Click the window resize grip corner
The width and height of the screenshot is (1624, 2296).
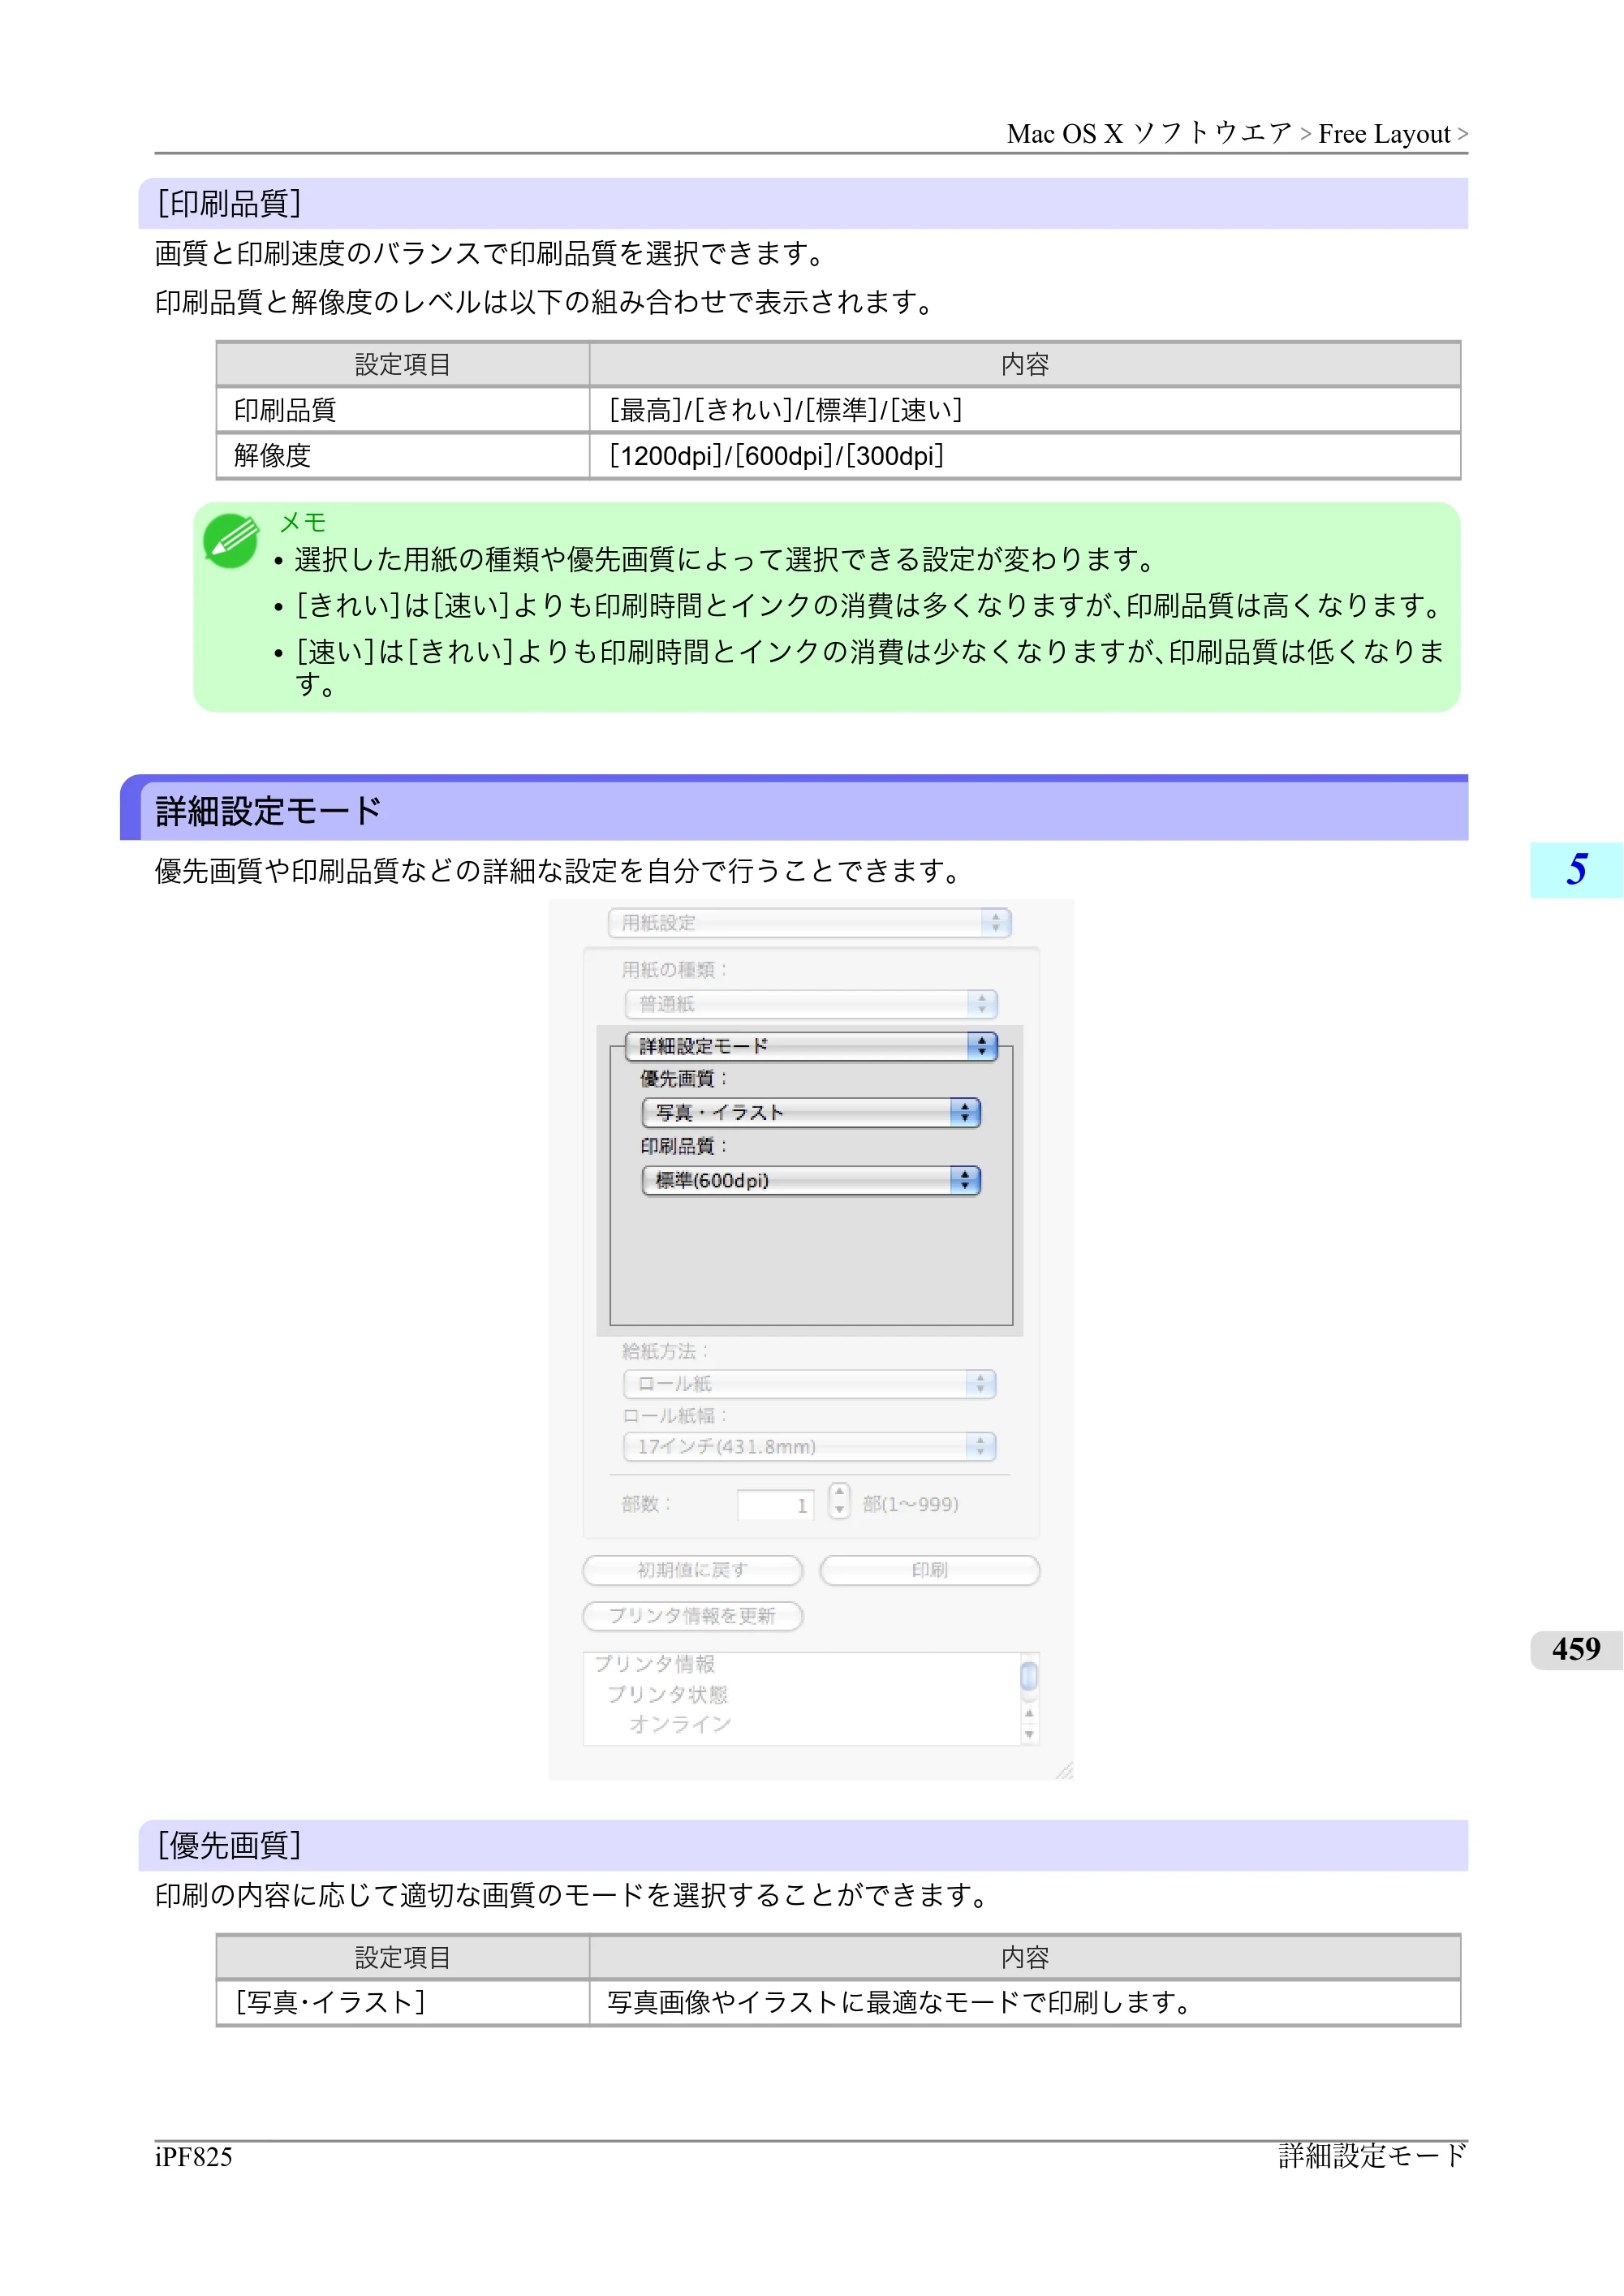pos(1064,1770)
